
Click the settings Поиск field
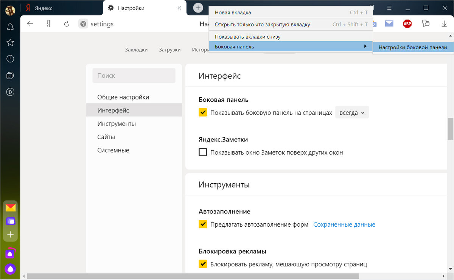pos(134,76)
